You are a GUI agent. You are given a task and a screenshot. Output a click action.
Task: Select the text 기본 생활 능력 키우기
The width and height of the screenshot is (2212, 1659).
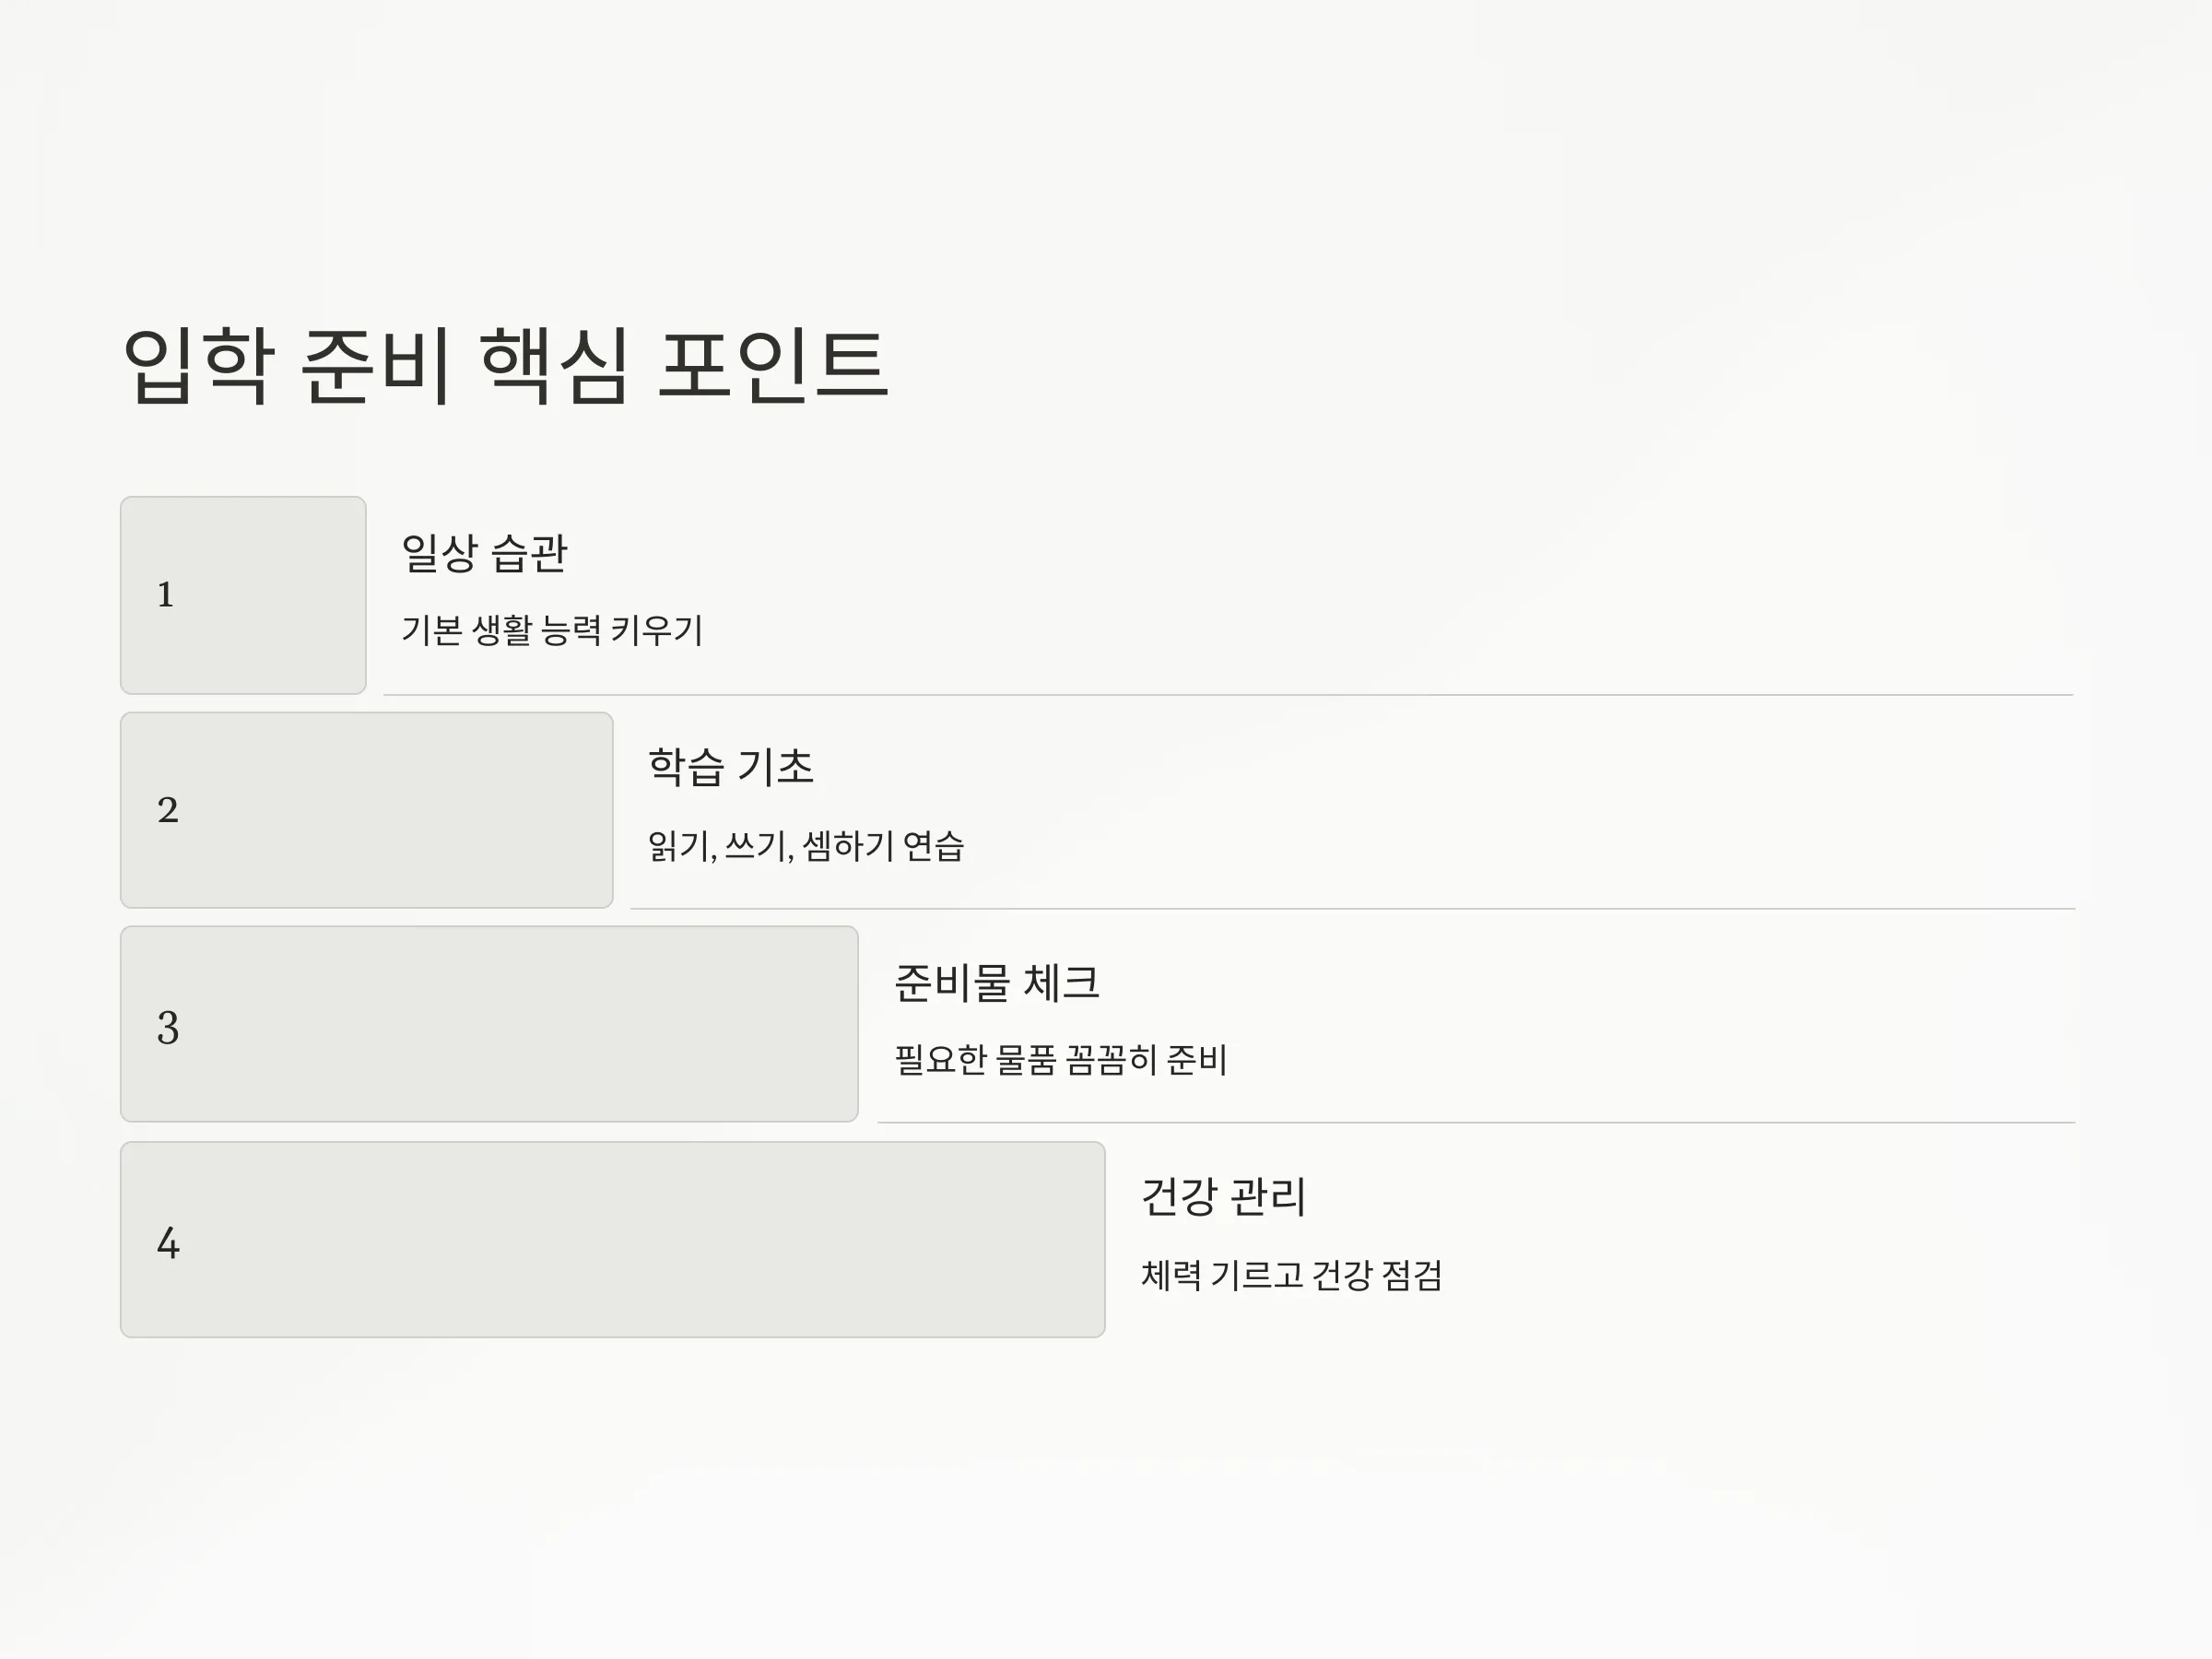[552, 630]
